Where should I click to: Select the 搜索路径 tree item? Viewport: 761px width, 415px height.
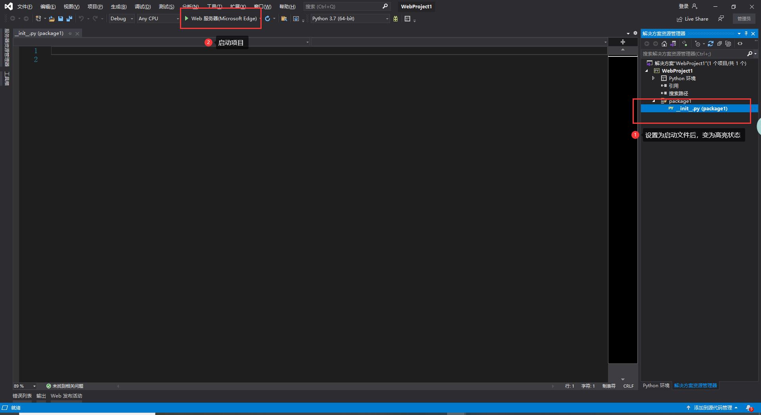(x=679, y=94)
